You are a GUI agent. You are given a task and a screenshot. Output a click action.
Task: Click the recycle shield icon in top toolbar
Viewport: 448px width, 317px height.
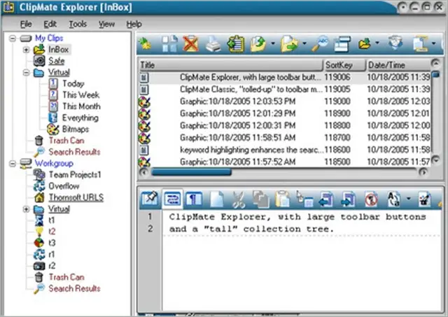click(395, 43)
